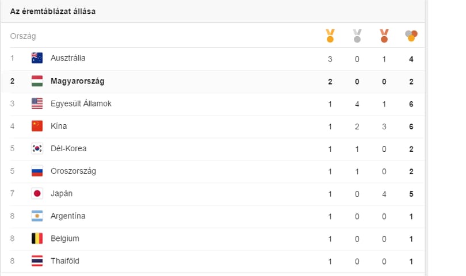Click the Australia flag icon
466x276 pixels.
pos(37,58)
